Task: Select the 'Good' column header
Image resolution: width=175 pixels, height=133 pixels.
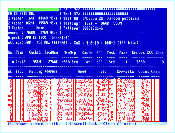Action: click(x=82, y=71)
